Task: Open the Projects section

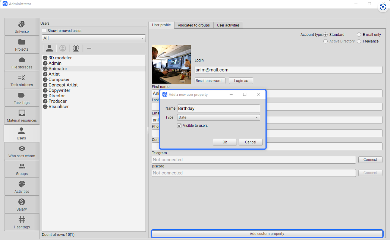Action: [x=22, y=45]
